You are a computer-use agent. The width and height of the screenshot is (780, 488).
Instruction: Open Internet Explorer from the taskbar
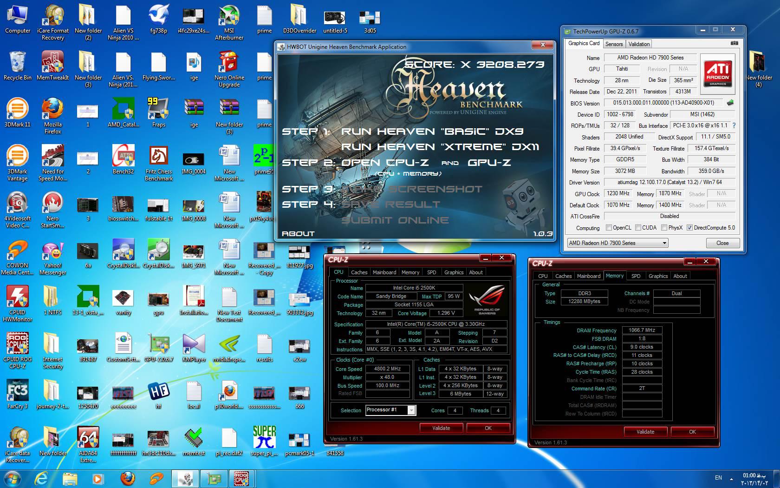click(41, 479)
